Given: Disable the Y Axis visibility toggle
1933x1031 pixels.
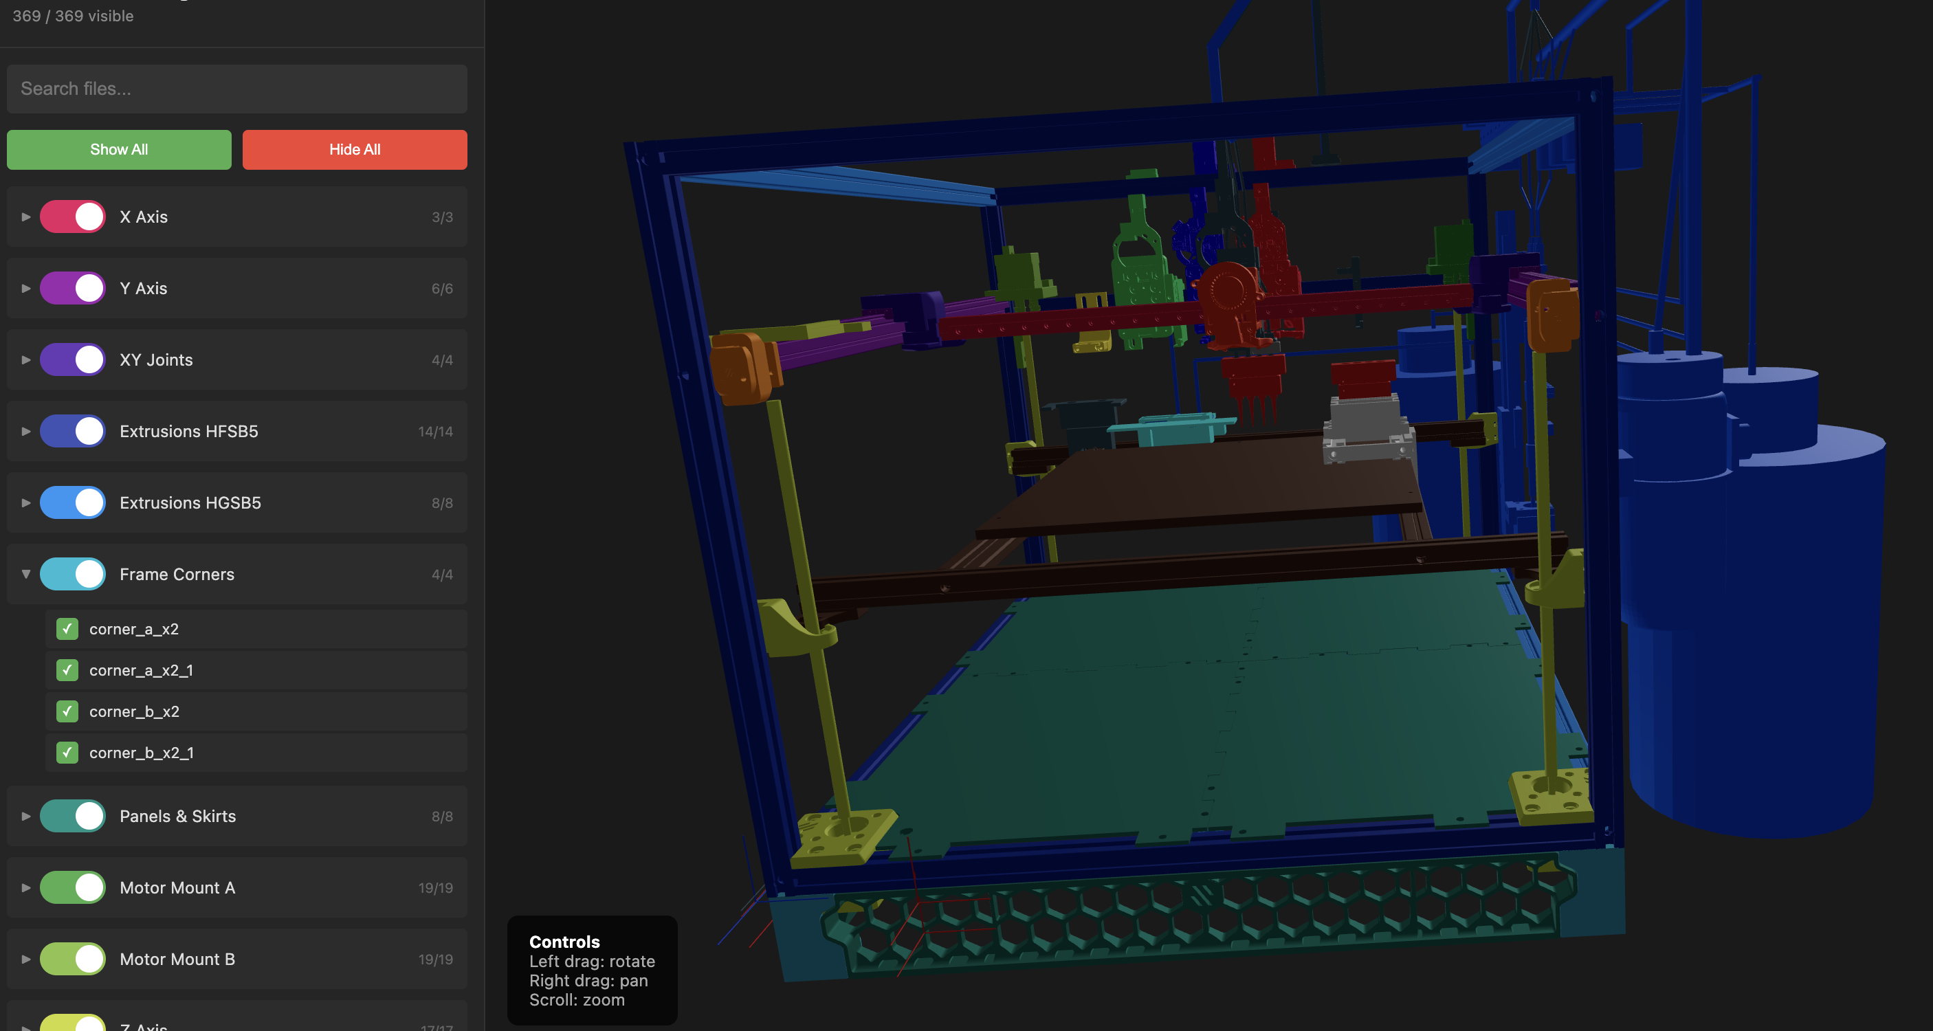Looking at the screenshot, I should click(x=73, y=287).
